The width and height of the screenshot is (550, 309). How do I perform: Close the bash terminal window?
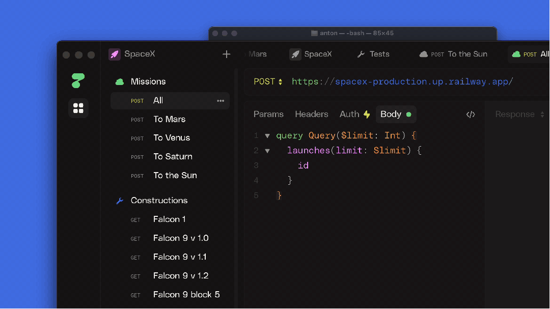click(215, 33)
